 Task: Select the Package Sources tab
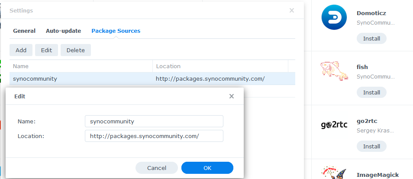tap(116, 31)
